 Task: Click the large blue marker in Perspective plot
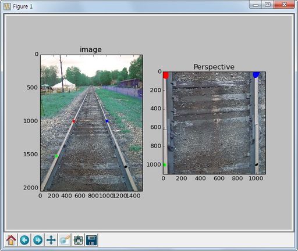click(256, 74)
